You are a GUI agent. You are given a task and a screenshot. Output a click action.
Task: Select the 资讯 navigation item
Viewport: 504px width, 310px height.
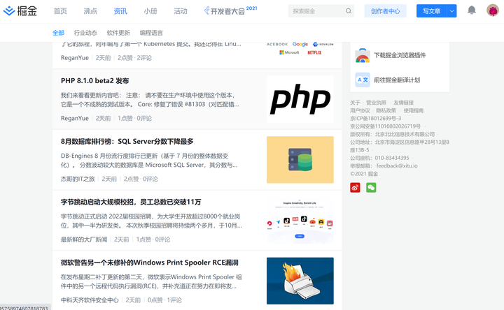tap(120, 11)
